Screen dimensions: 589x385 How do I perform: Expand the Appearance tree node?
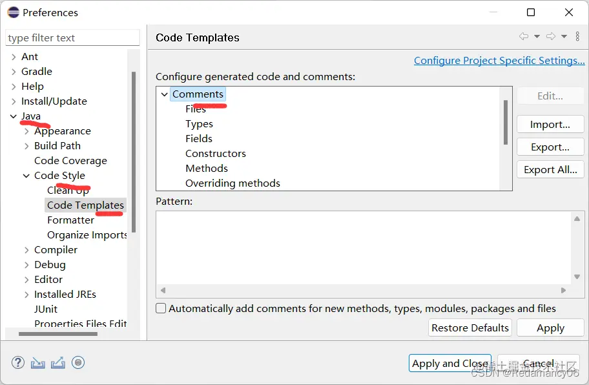pyautogui.click(x=26, y=131)
